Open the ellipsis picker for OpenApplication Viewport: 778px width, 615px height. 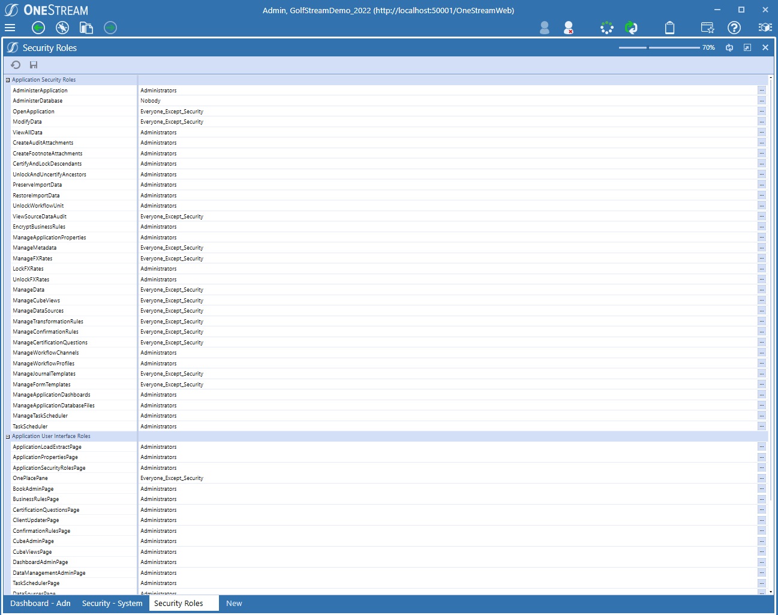pos(762,112)
